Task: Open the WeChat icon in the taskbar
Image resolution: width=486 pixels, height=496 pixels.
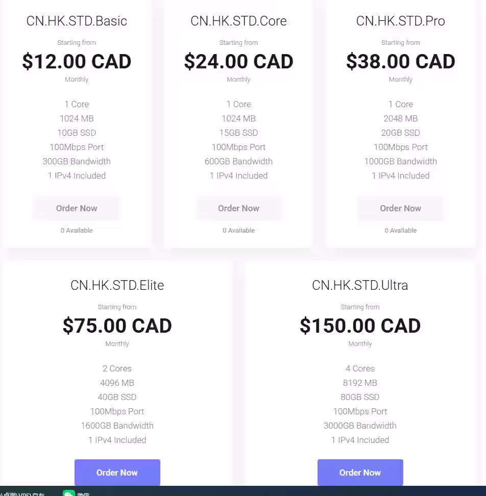Action: pos(69,493)
